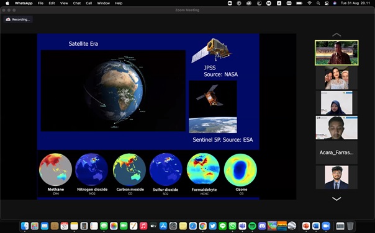Click the date and time clock

(x=355, y=3)
